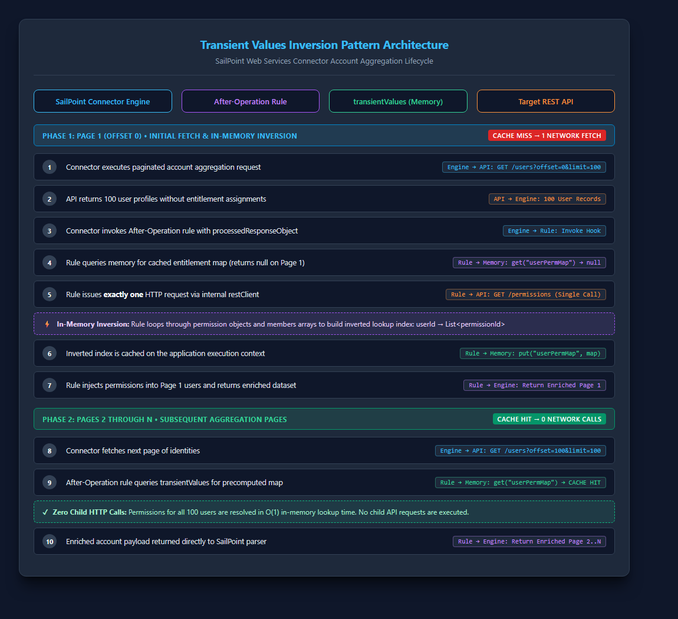The width and height of the screenshot is (678, 619).
Task: Click 'Connector executes paginated account aggregation request' text
Action: point(163,167)
